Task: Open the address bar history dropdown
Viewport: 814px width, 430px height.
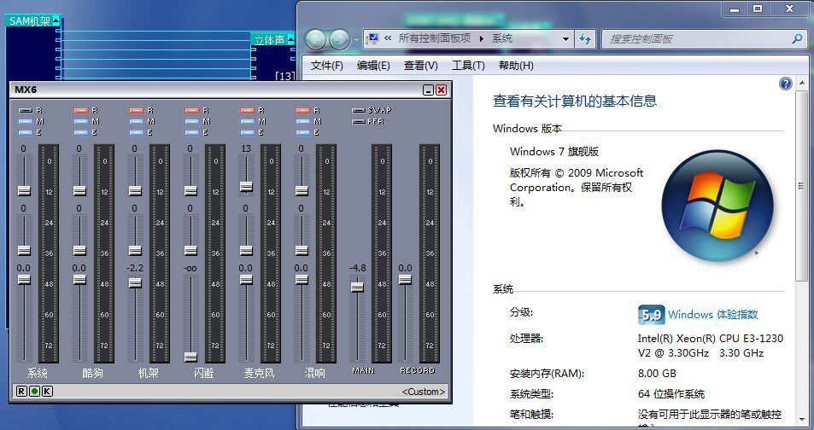Action: 565,39
